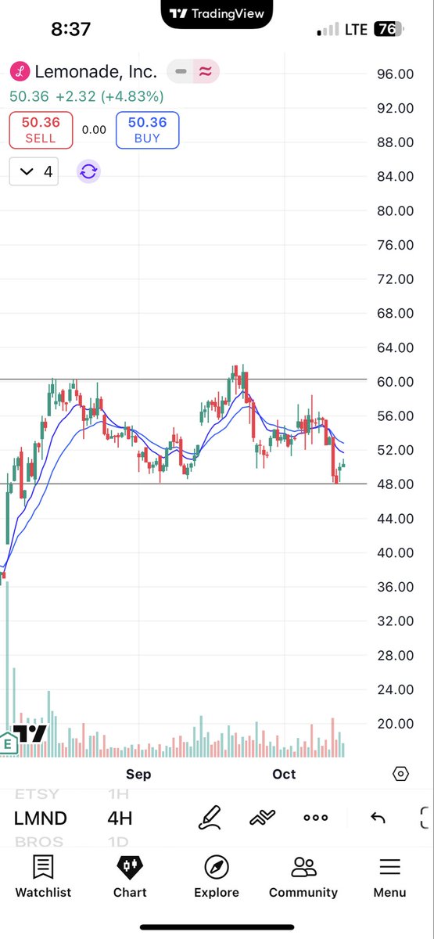This screenshot has width=434, height=939.
Task: Tap the 48.00 price axis label
Action: pyautogui.click(x=395, y=484)
